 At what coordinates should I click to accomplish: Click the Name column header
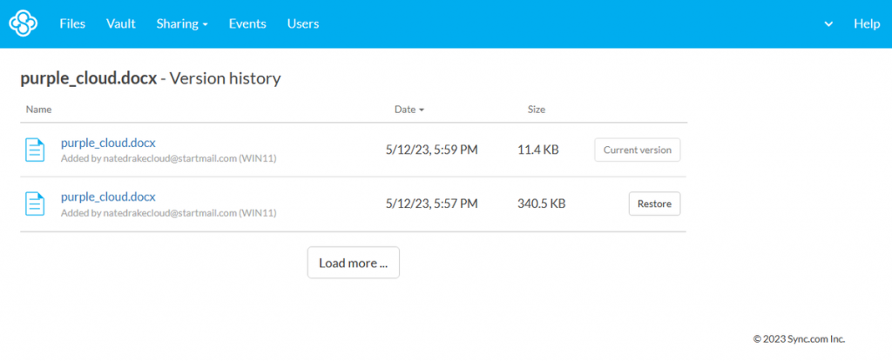(x=39, y=110)
